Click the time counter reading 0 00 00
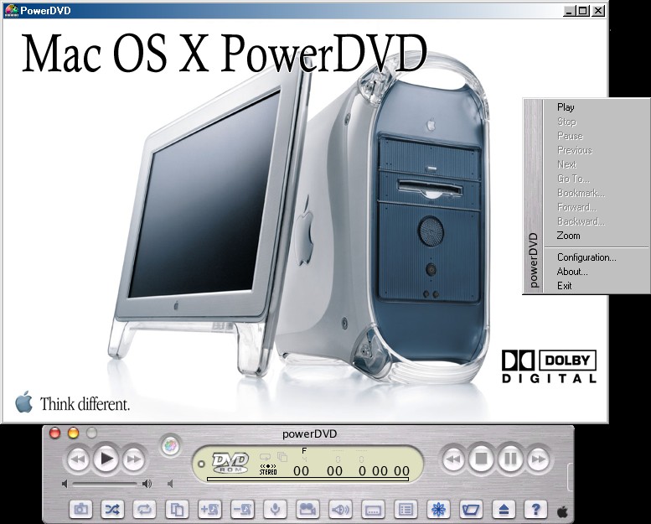The width and height of the screenshot is (651, 524). click(384, 471)
